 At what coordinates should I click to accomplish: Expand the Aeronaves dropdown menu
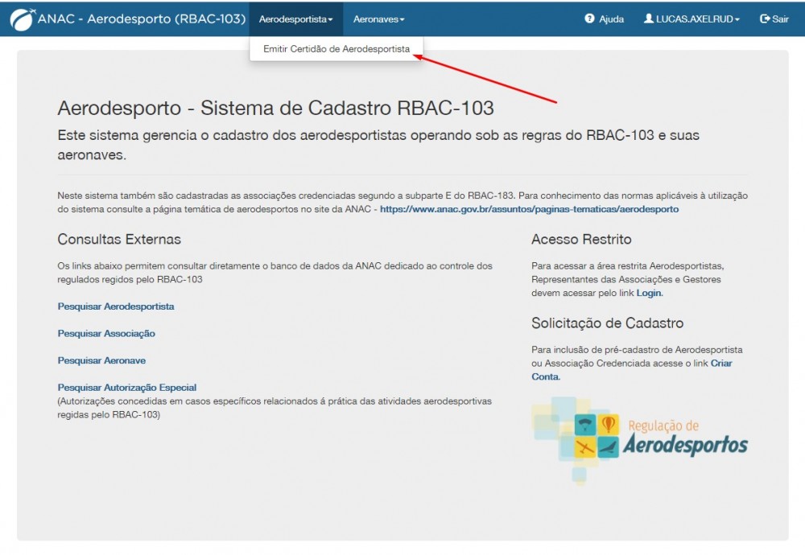[x=379, y=19]
